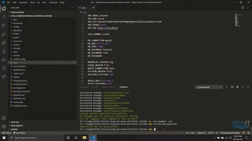Open the Selection menu
Screen dimensions: 252x141
[23, 2]
